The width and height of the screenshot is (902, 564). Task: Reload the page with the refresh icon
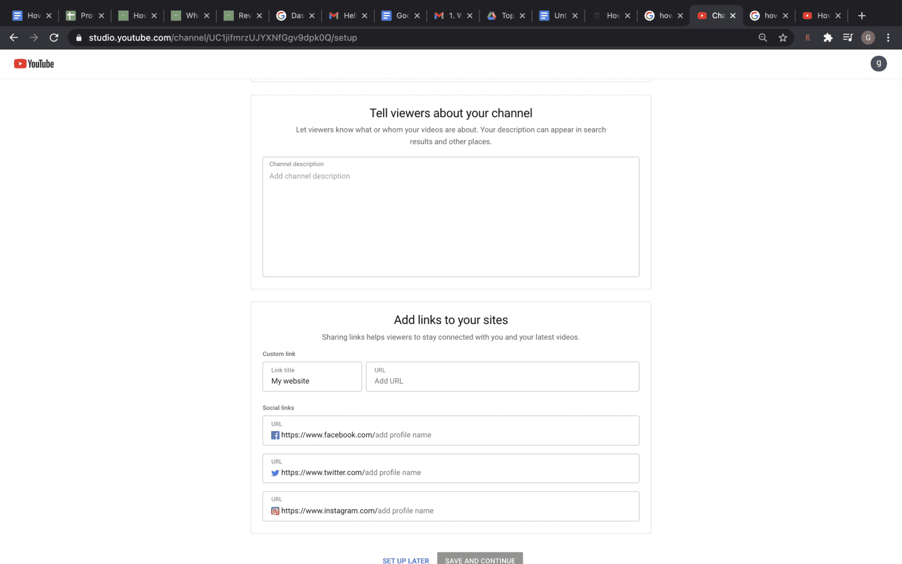coord(54,37)
